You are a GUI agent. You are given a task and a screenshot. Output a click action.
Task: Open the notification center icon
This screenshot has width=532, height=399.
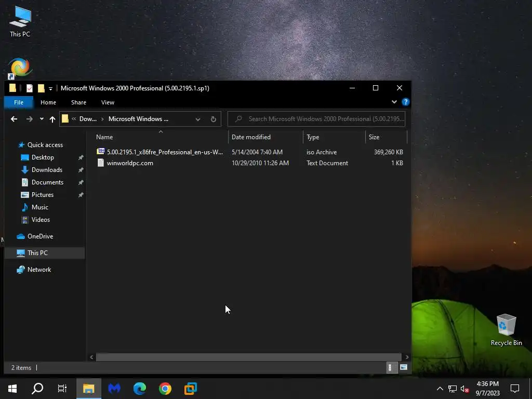(x=515, y=389)
